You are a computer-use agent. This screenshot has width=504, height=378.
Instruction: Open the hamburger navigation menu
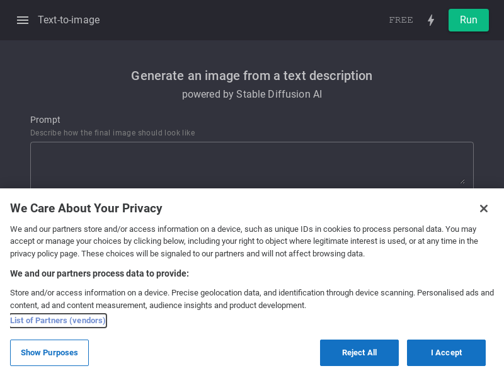(23, 20)
